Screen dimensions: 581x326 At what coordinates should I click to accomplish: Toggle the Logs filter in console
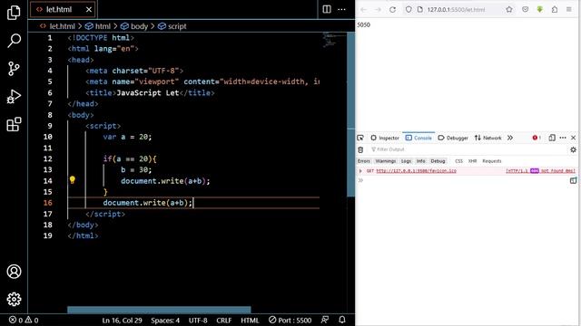pos(406,161)
